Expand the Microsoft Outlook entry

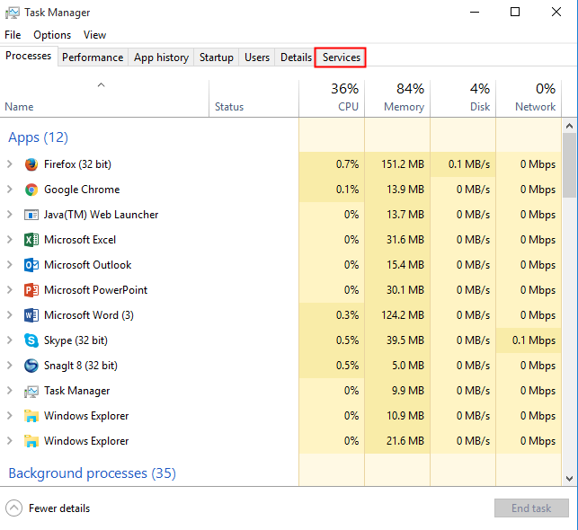(10, 265)
